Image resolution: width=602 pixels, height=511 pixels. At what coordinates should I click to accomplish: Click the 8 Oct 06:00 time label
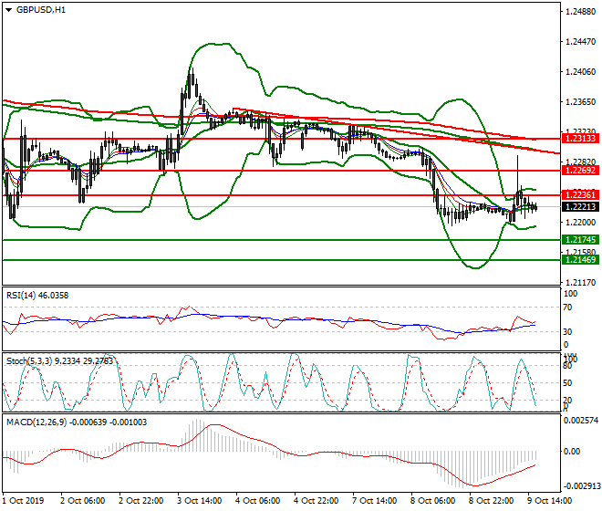tap(432, 502)
